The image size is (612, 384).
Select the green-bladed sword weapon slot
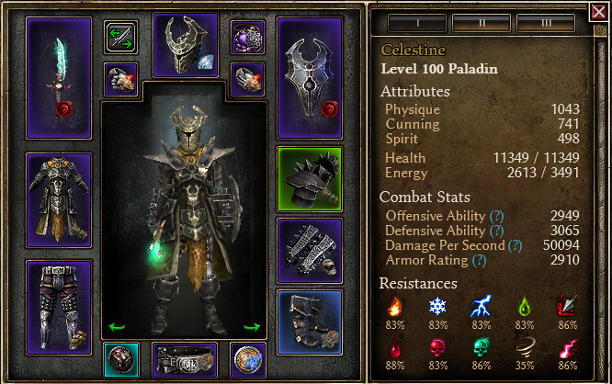tap(59, 78)
